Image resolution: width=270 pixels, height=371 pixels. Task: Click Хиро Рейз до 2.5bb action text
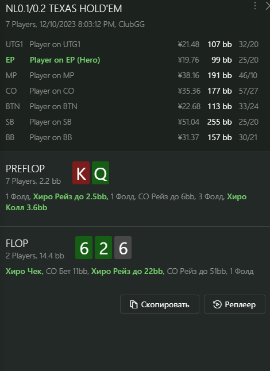[x=71, y=196]
